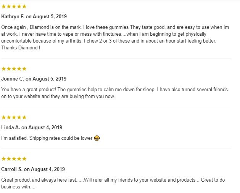Click the star rating above Linda A.'s review
Screen dimensions: 240x193
[x=14, y=117]
